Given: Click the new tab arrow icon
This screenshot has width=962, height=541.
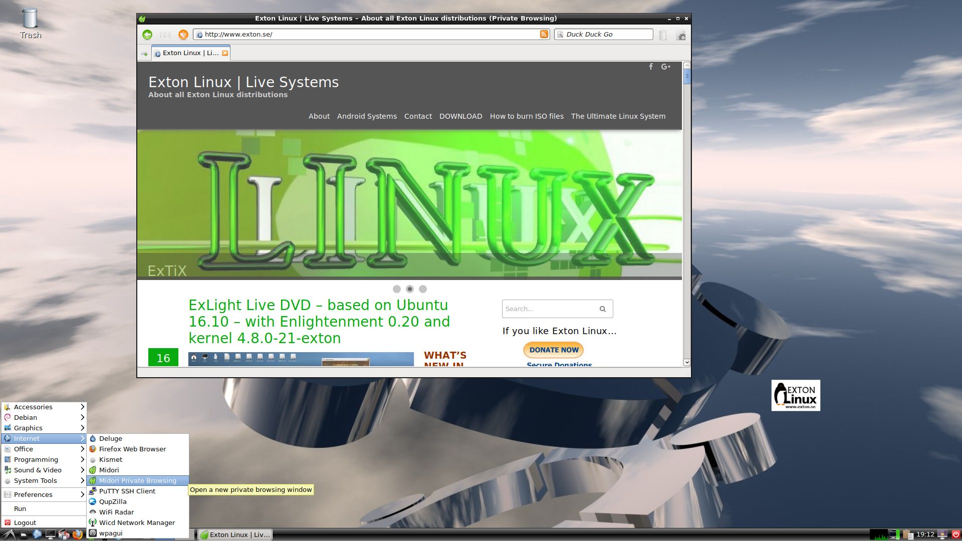Looking at the screenshot, I should pyautogui.click(x=144, y=53).
